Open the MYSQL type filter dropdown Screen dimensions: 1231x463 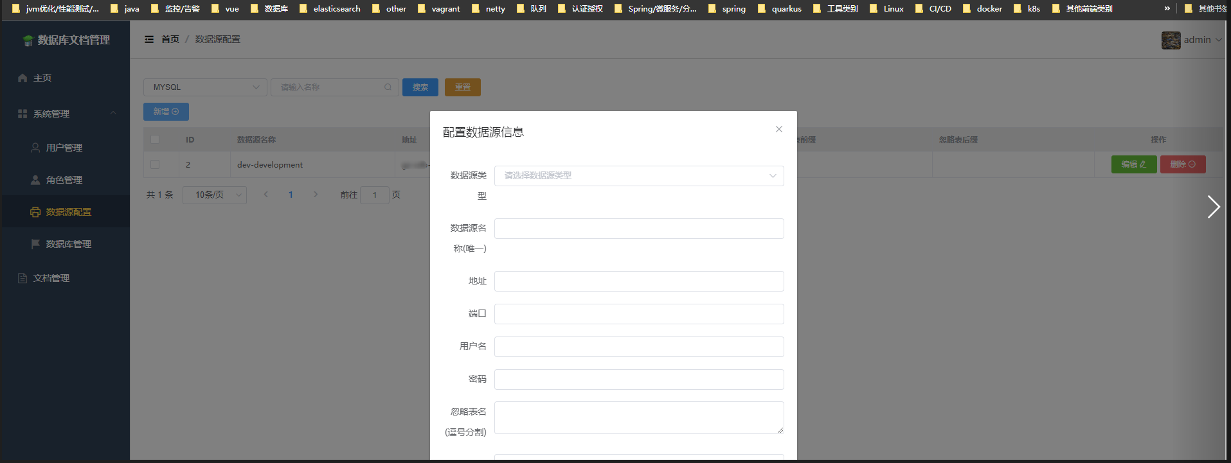coord(205,87)
